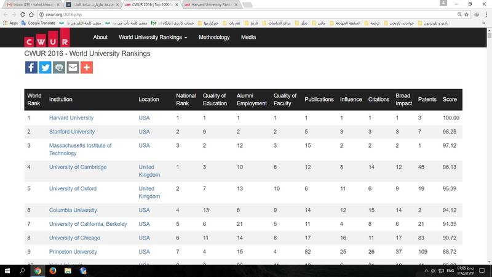492x277 pixels.
Task: Go to browser home page icon
Action: click(x=31, y=14)
